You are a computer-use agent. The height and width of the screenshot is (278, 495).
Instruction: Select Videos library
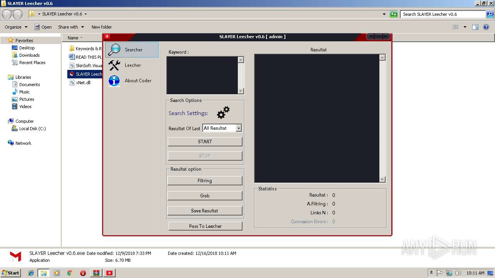point(25,107)
